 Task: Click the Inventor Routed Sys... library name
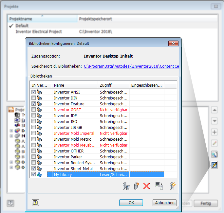tap(74, 163)
